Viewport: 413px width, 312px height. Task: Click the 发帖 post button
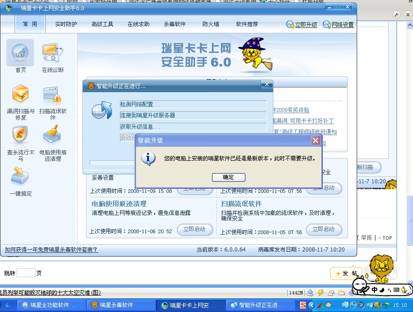pos(346,274)
